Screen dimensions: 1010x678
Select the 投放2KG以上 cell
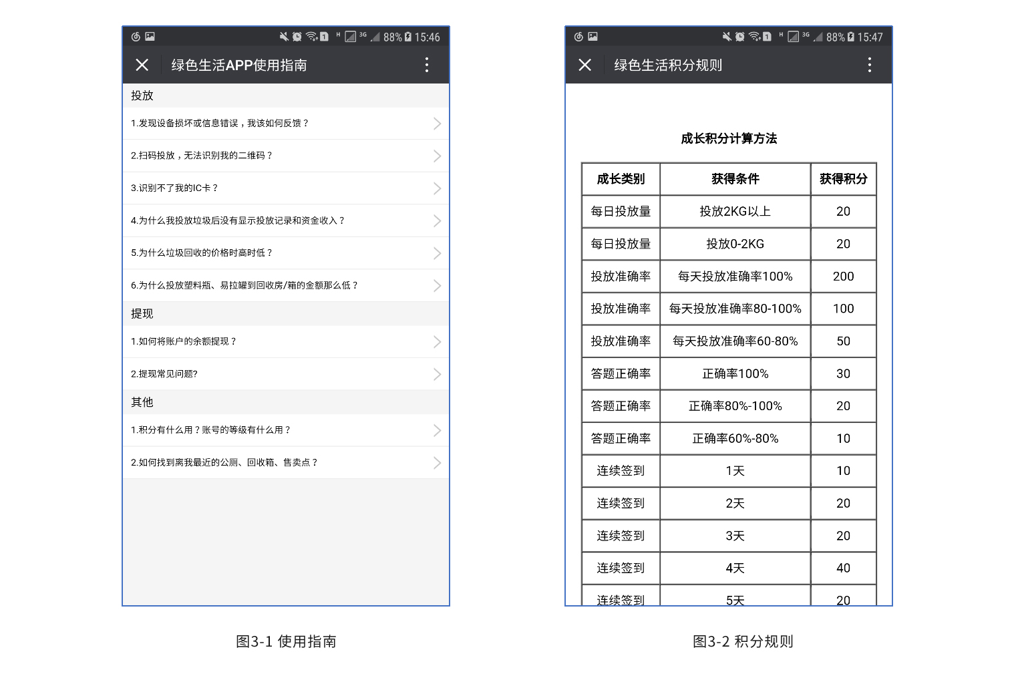[x=735, y=211]
